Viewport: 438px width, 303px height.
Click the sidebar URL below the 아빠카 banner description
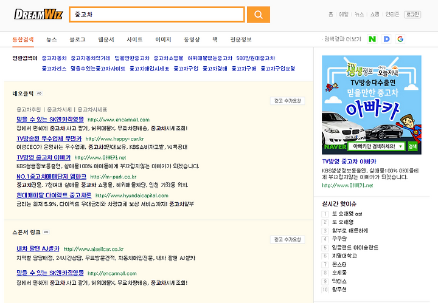[347, 185]
